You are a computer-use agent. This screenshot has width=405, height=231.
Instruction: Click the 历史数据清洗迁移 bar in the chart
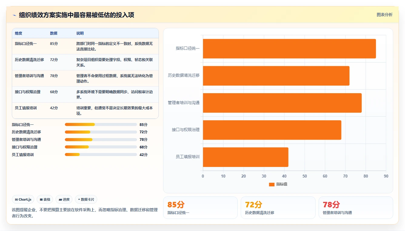point(276,76)
